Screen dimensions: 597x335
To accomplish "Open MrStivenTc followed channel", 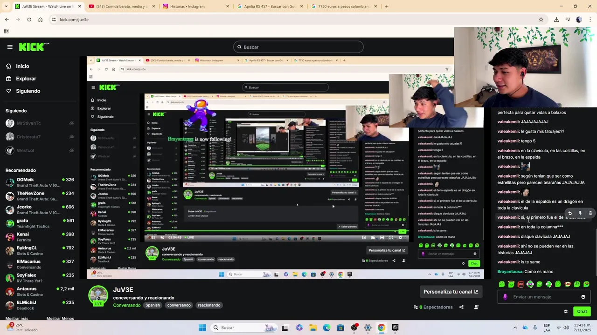I will click(x=40, y=123).
